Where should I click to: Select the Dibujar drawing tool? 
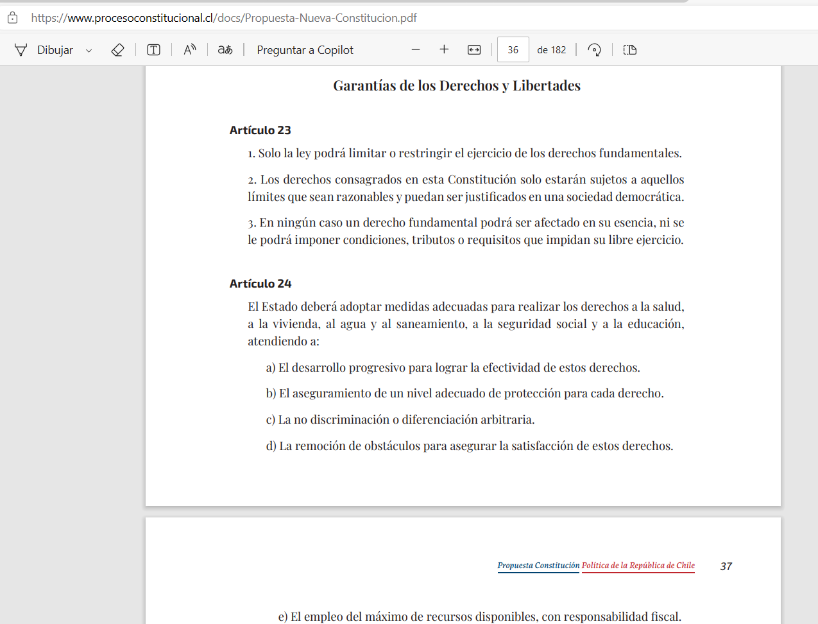point(44,50)
